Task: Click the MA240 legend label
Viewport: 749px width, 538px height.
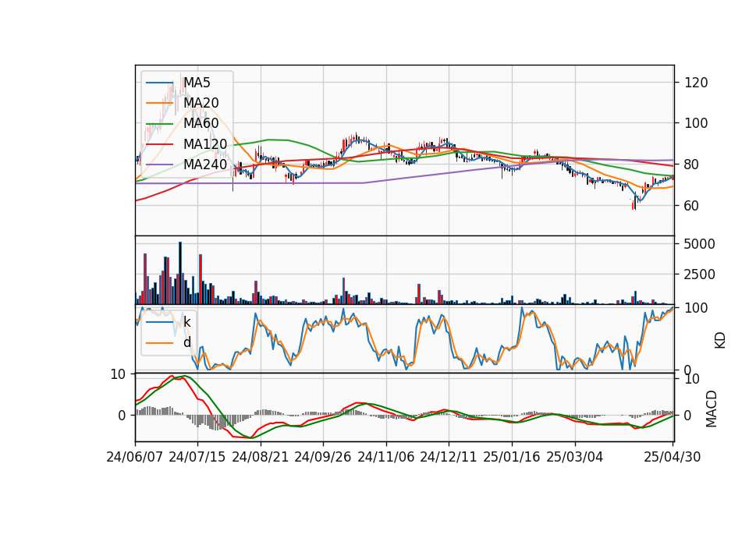Action: click(x=205, y=165)
